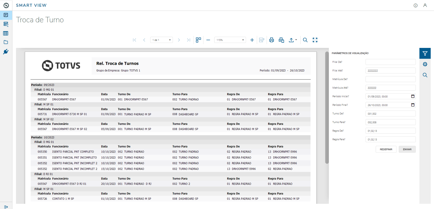Click the 'Regra Para?' input field
The image size is (434, 209).
pos(390,139)
